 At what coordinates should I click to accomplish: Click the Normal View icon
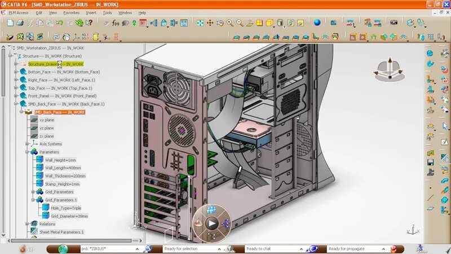[x=250, y=23]
